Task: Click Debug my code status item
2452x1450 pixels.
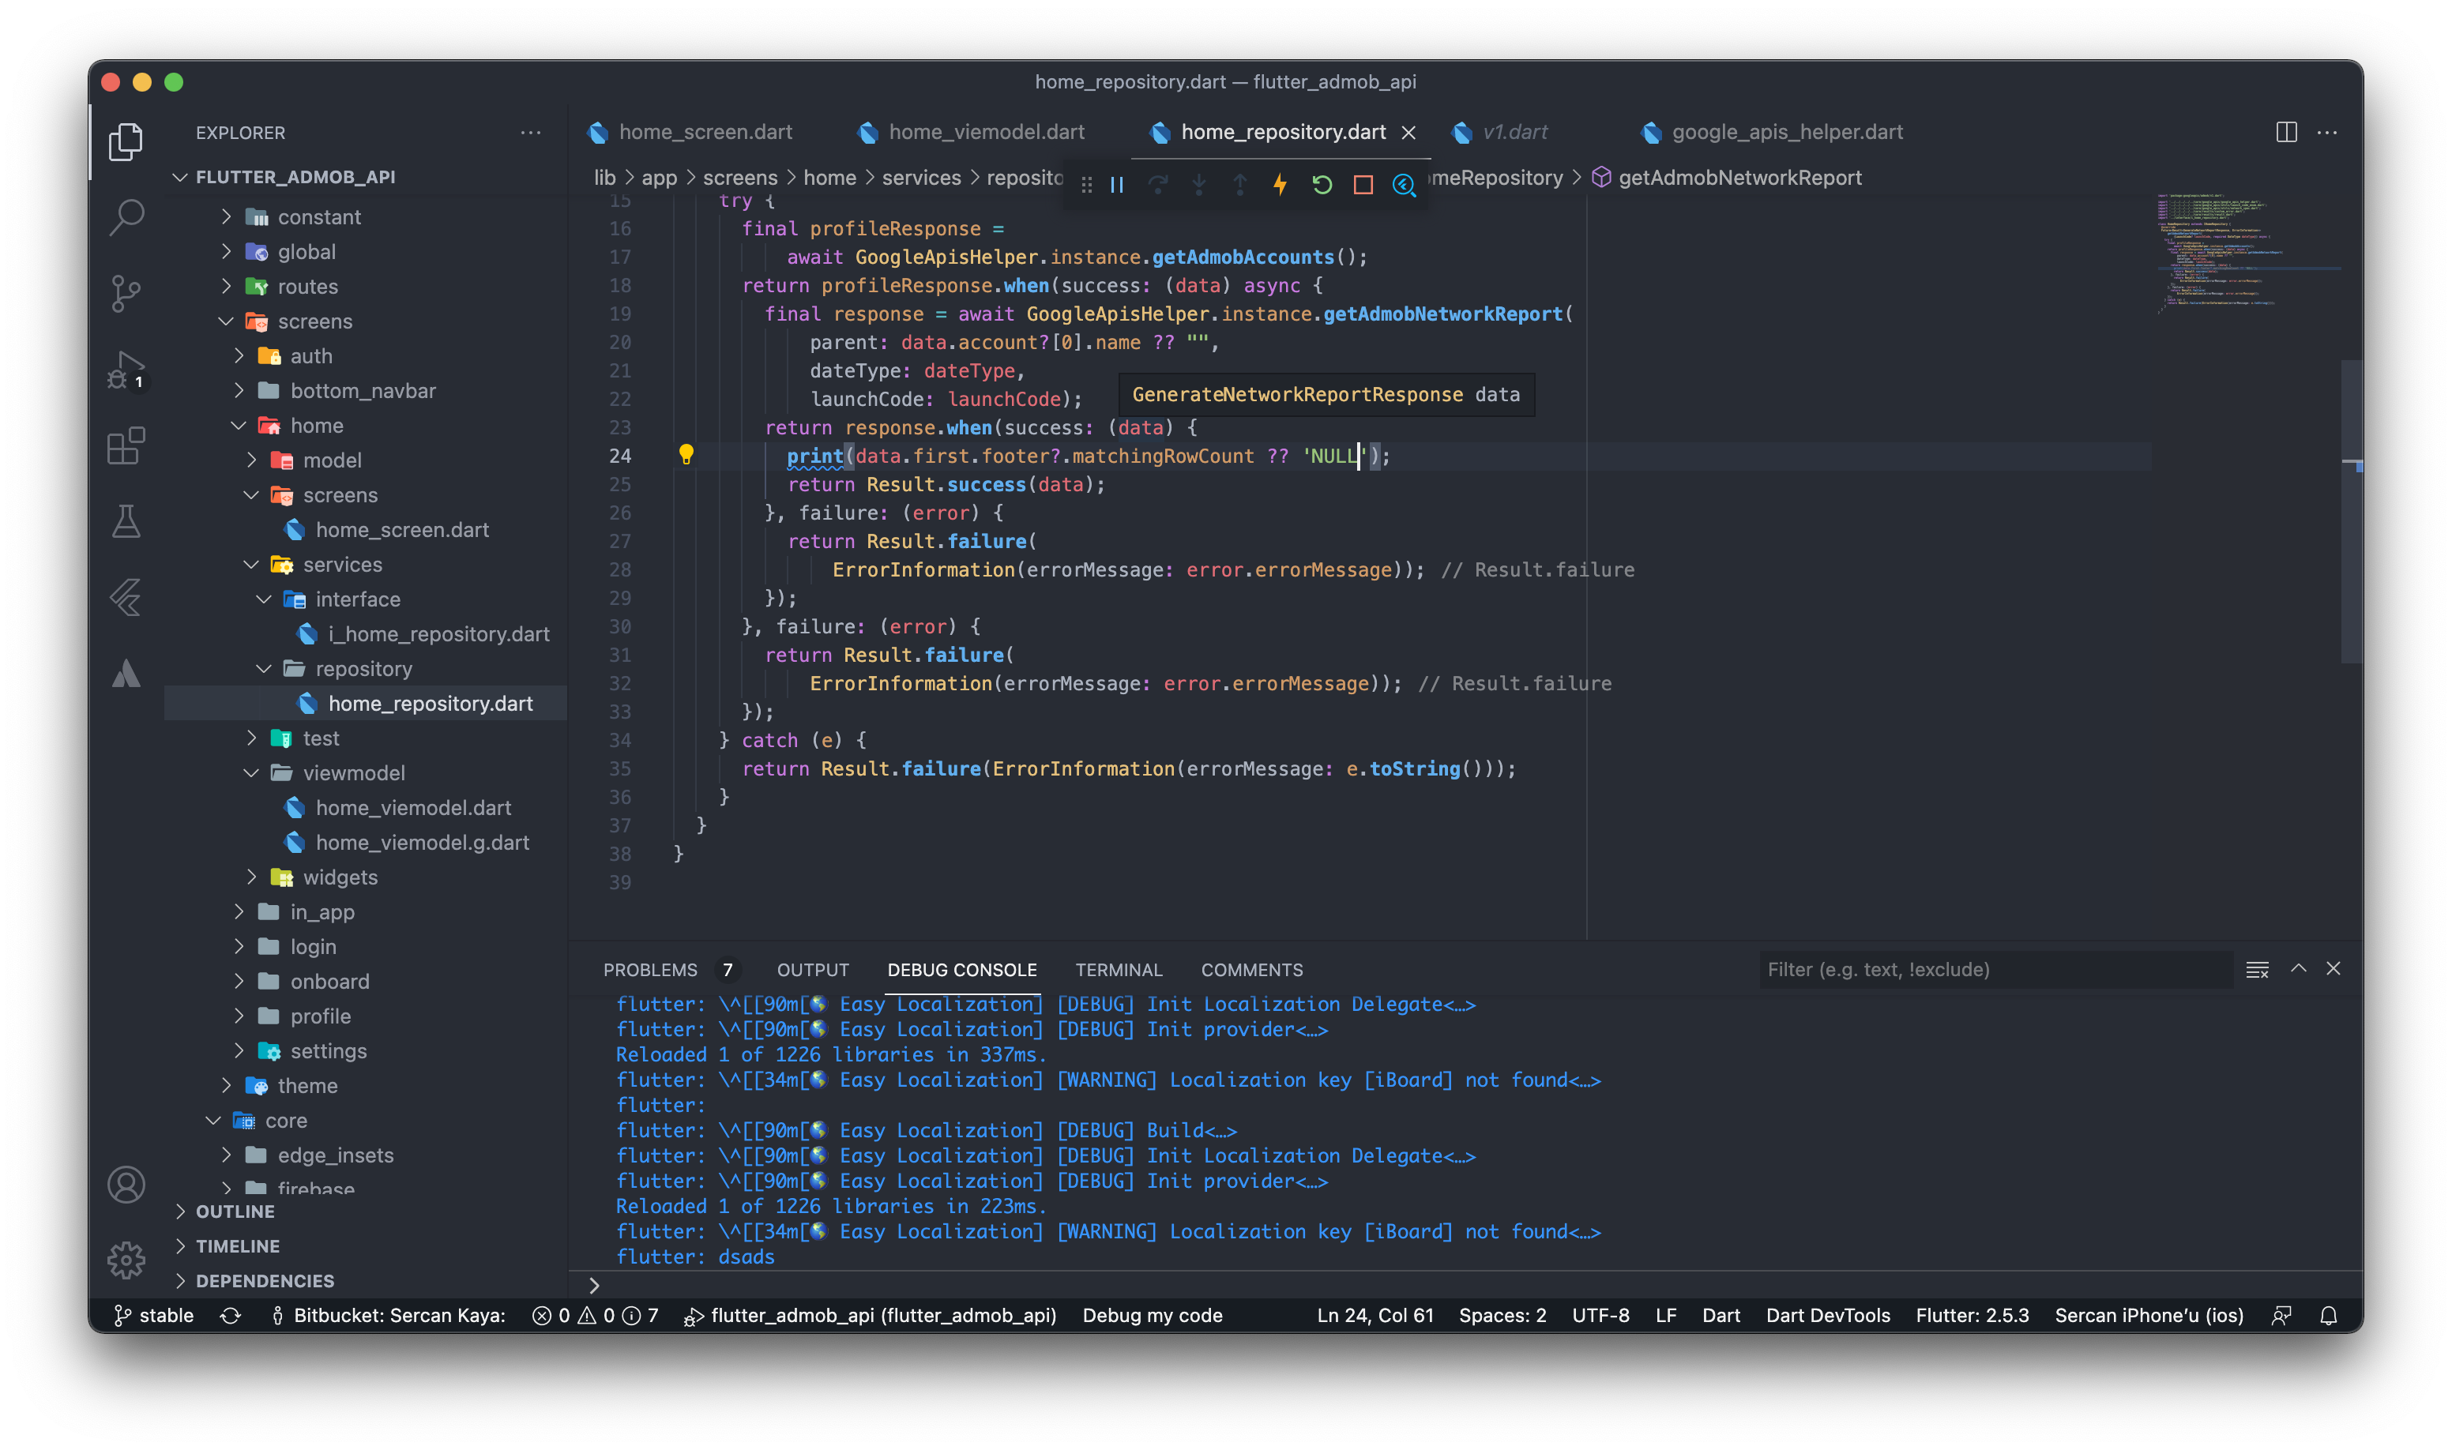Action: point(1153,1317)
